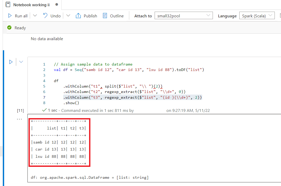This screenshot has height=186, width=281.
Task: Click the Language label
Action: click(x=227, y=16)
